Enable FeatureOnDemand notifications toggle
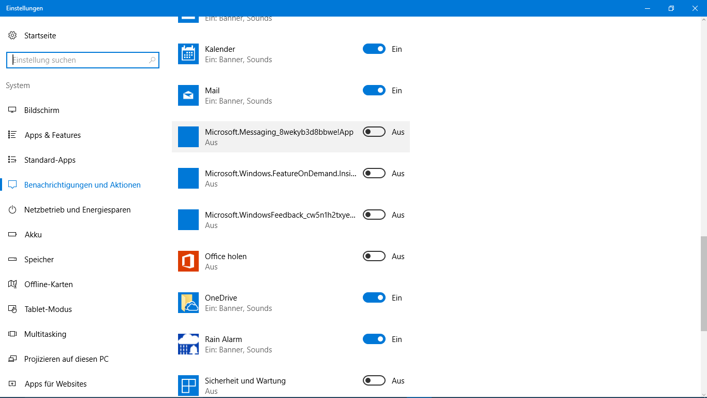707x398 pixels. pos(374,173)
